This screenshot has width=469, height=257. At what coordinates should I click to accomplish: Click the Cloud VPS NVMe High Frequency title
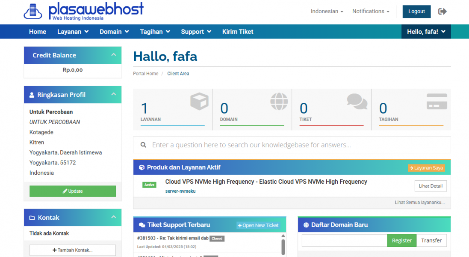266,182
